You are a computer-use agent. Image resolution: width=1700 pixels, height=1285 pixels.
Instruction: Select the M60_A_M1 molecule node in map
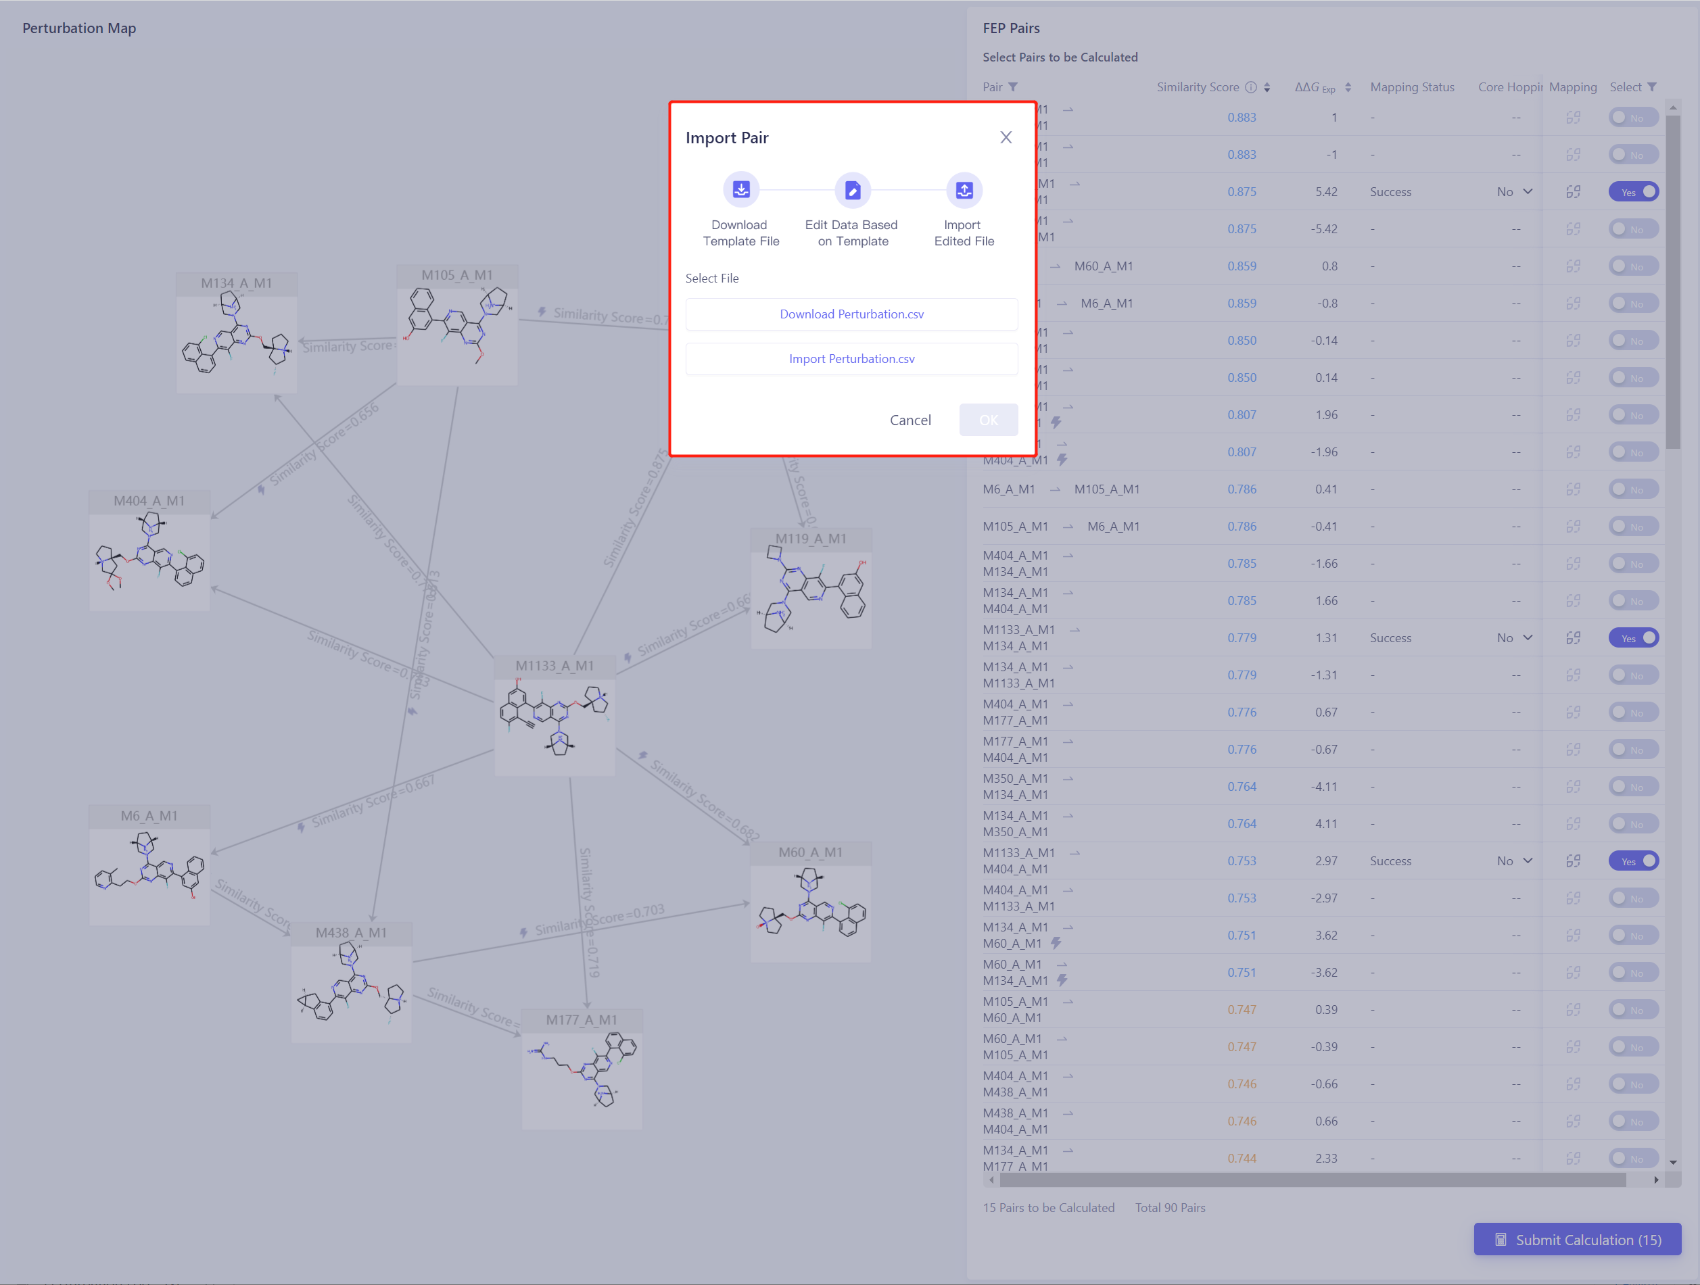(x=811, y=902)
